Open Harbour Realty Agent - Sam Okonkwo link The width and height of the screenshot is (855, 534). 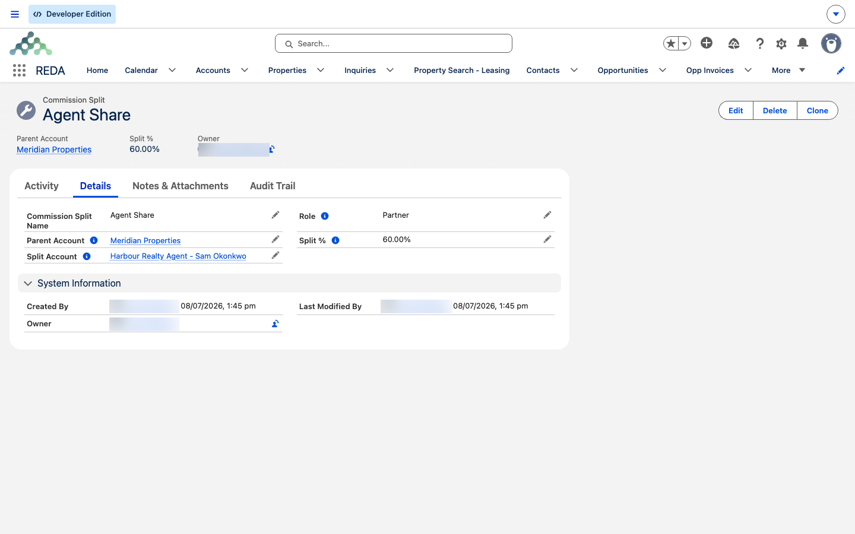click(x=178, y=256)
